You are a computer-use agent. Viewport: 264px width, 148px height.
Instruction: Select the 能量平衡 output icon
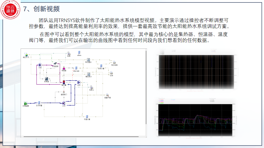[107, 95]
